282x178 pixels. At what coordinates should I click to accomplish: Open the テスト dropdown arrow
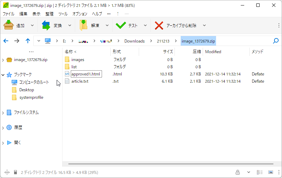coord(145,25)
